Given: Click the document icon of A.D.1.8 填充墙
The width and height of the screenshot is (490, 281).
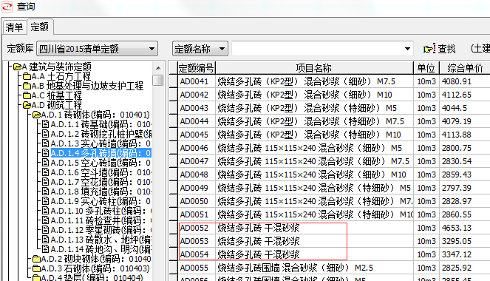Looking at the screenshot, I should 45,192.
